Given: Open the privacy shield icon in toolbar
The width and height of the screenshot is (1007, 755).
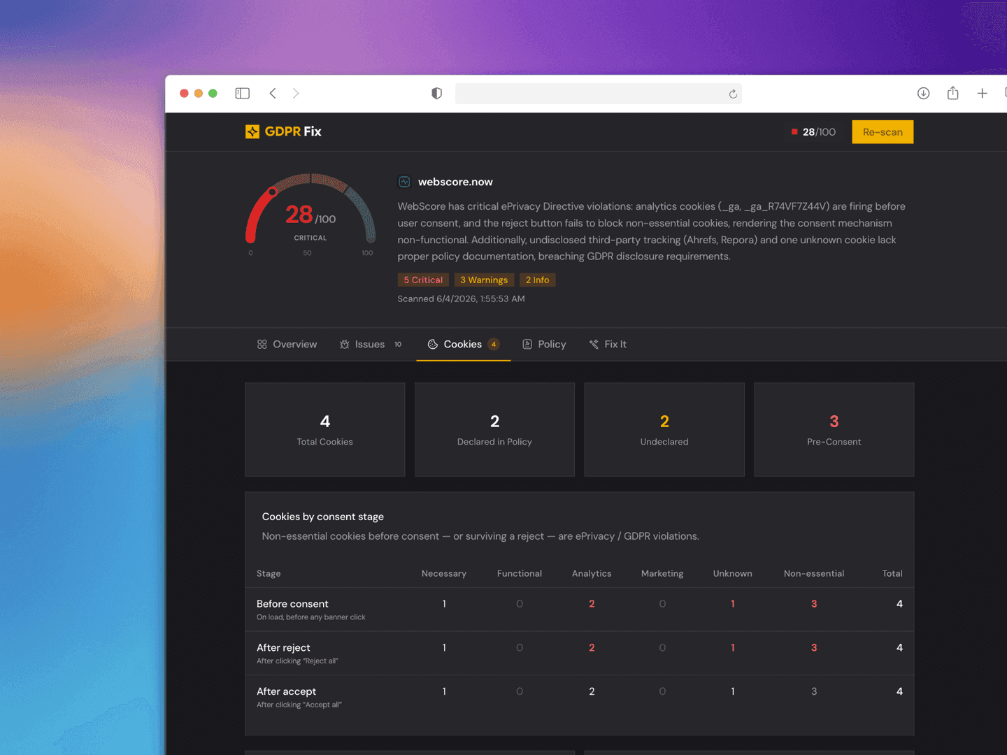Looking at the screenshot, I should point(436,93).
